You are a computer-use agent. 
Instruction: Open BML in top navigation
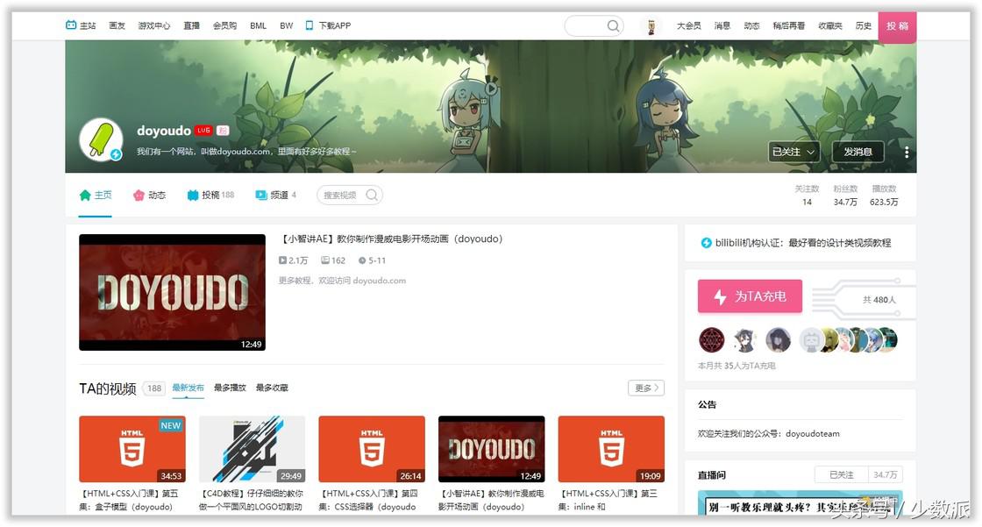click(x=258, y=25)
